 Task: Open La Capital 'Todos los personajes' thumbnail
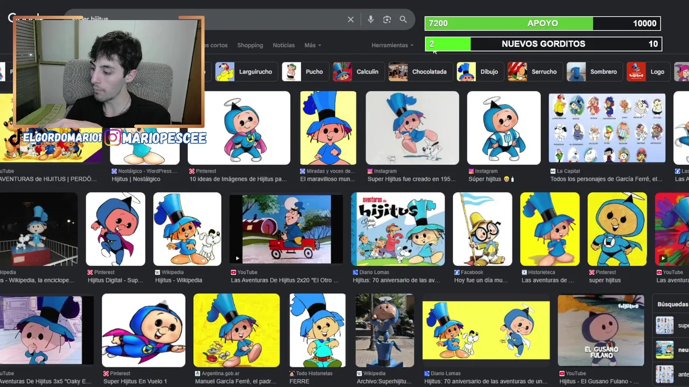[x=607, y=128]
